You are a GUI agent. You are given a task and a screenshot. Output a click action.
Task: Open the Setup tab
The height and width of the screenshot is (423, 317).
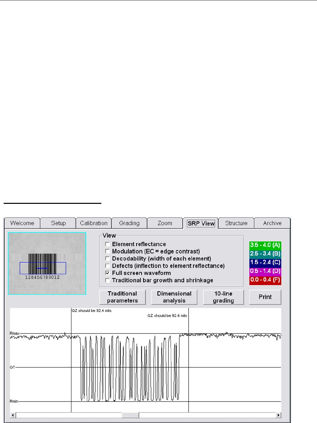pyautogui.click(x=58, y=223)
